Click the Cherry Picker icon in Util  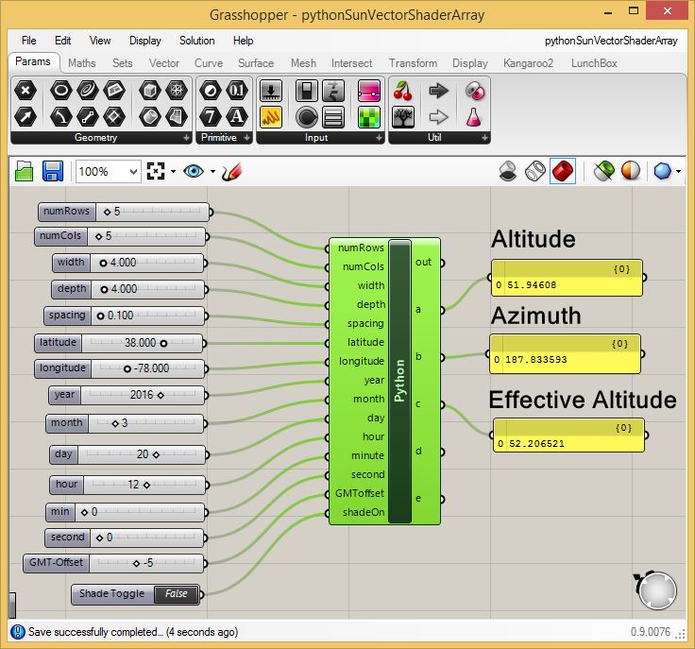pos(402,91)
